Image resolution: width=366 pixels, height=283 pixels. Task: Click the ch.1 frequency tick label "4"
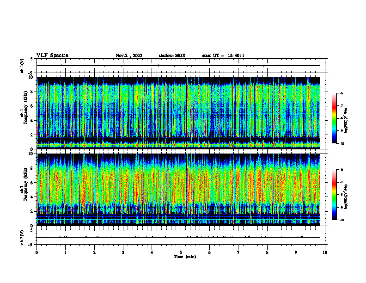(x=32, y=121)
